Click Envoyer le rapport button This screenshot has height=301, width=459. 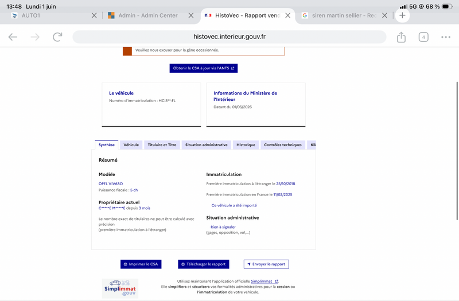(266, 264)
